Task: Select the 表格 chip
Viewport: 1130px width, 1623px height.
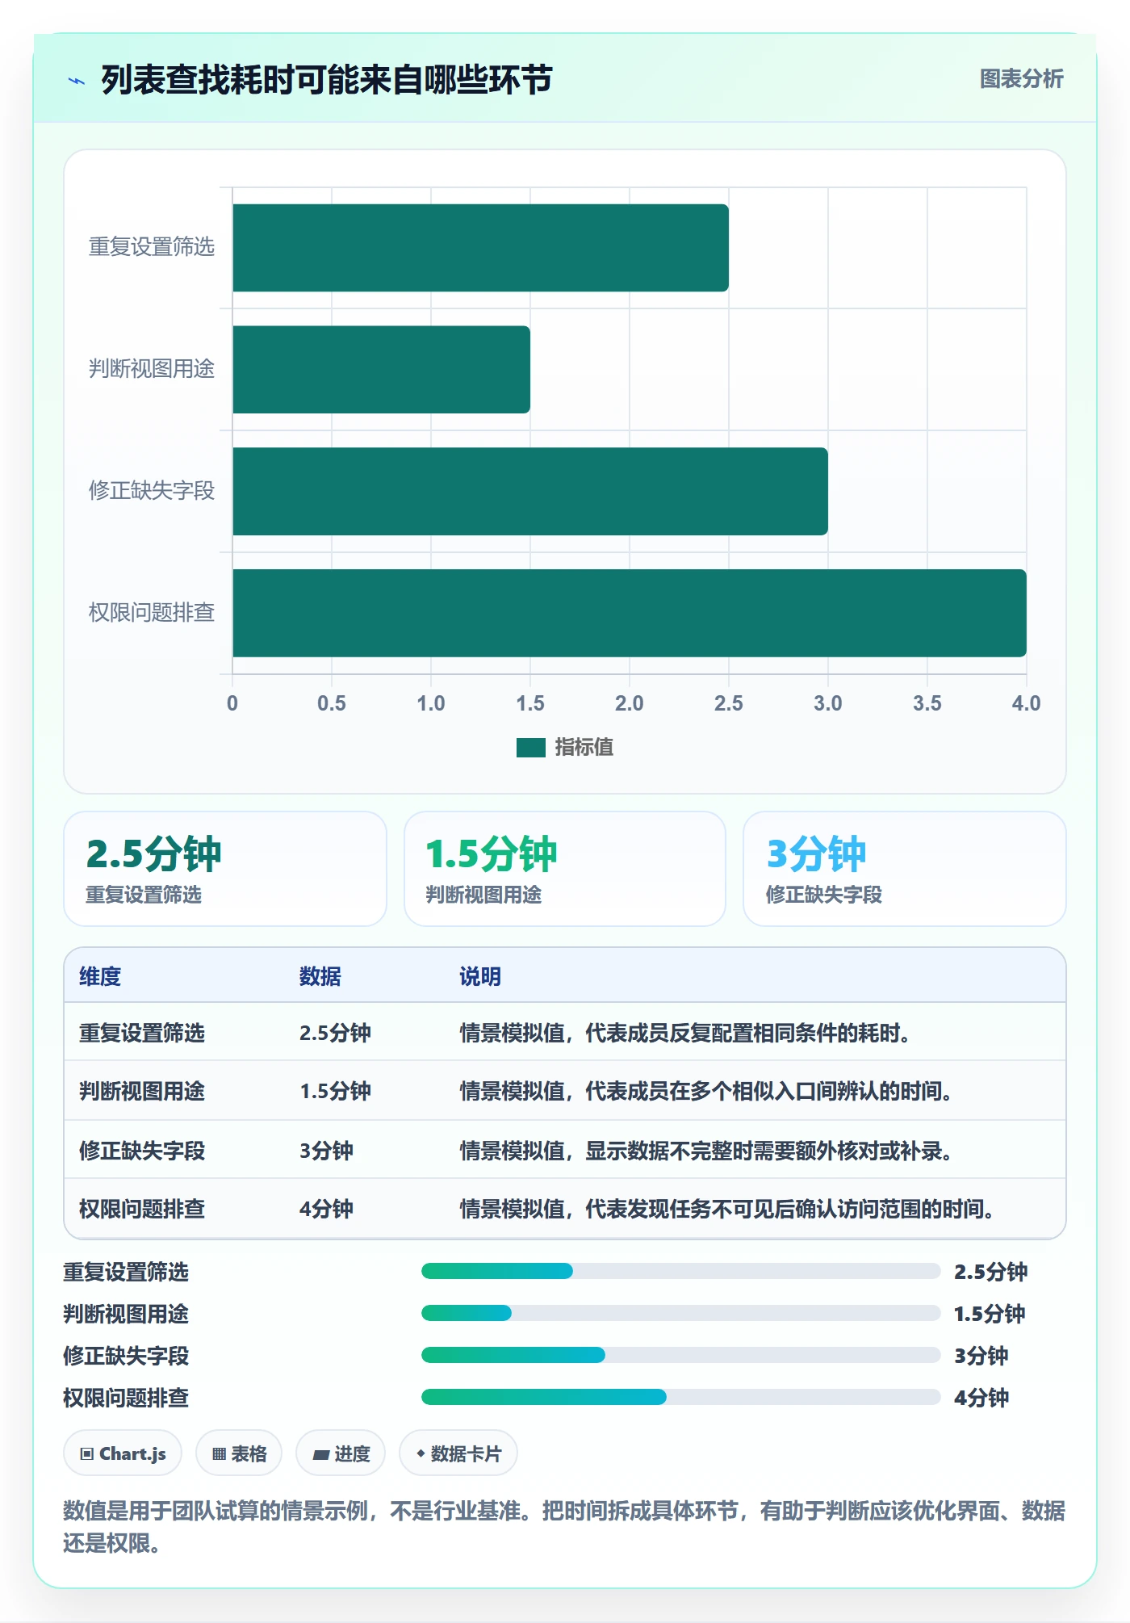Action: 239,1453
